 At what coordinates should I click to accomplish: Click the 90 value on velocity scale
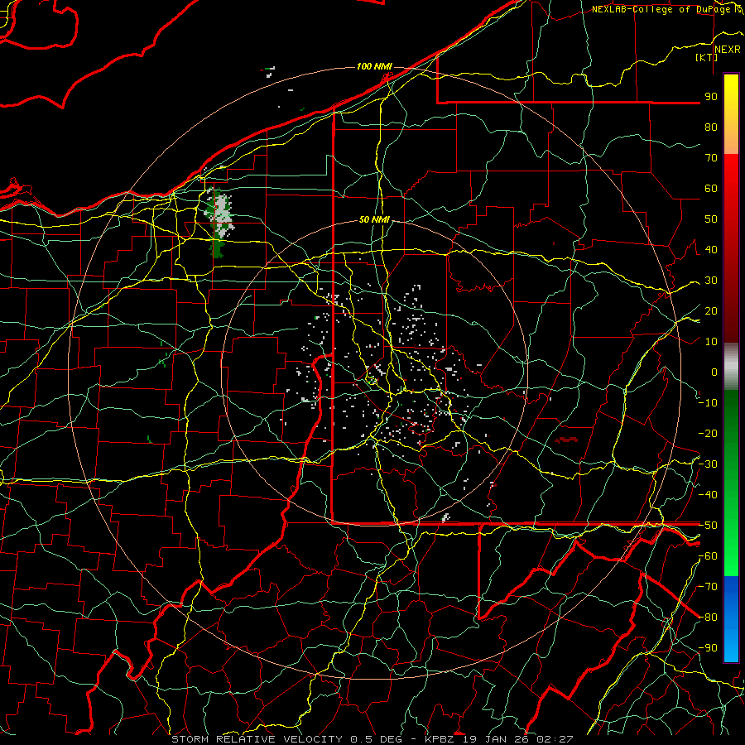[711, 97]
